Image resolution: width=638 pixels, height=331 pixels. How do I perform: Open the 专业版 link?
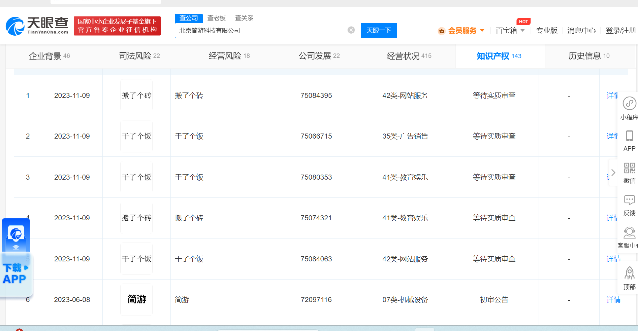coord(547,31)
